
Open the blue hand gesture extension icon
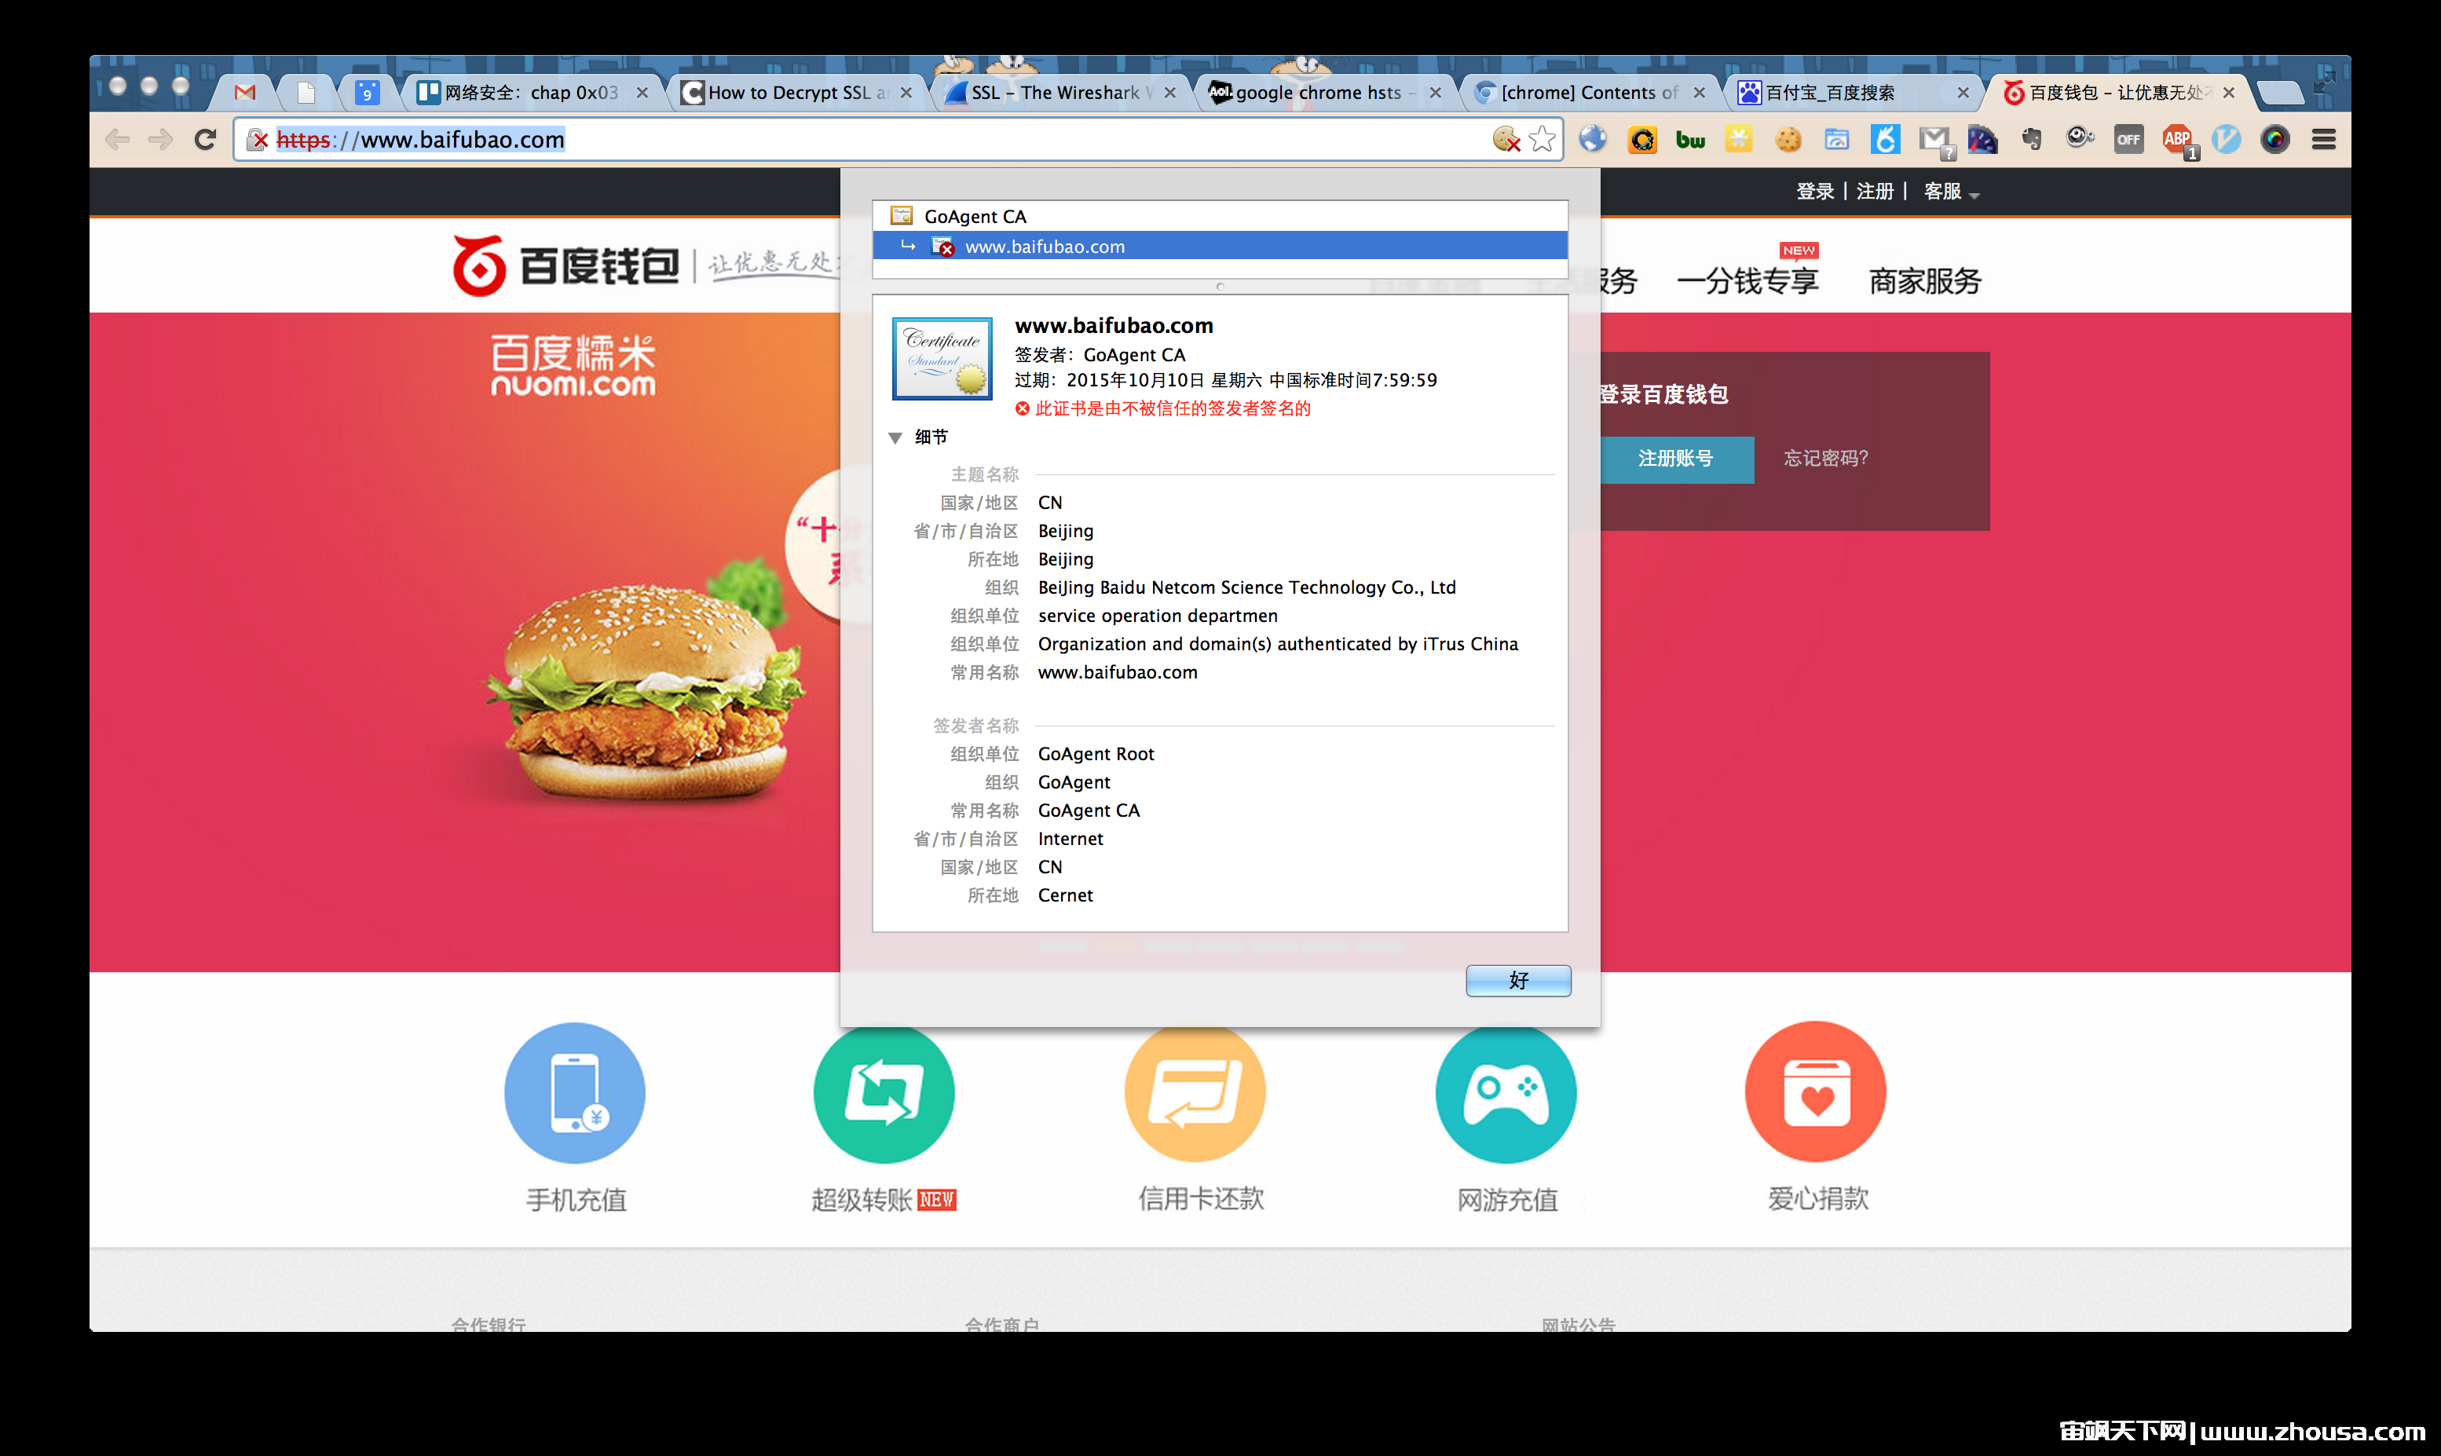[1885, 139]
